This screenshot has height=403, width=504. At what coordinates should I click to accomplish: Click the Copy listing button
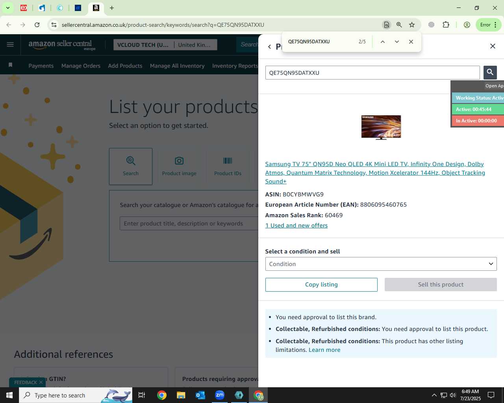click(321, 285)
